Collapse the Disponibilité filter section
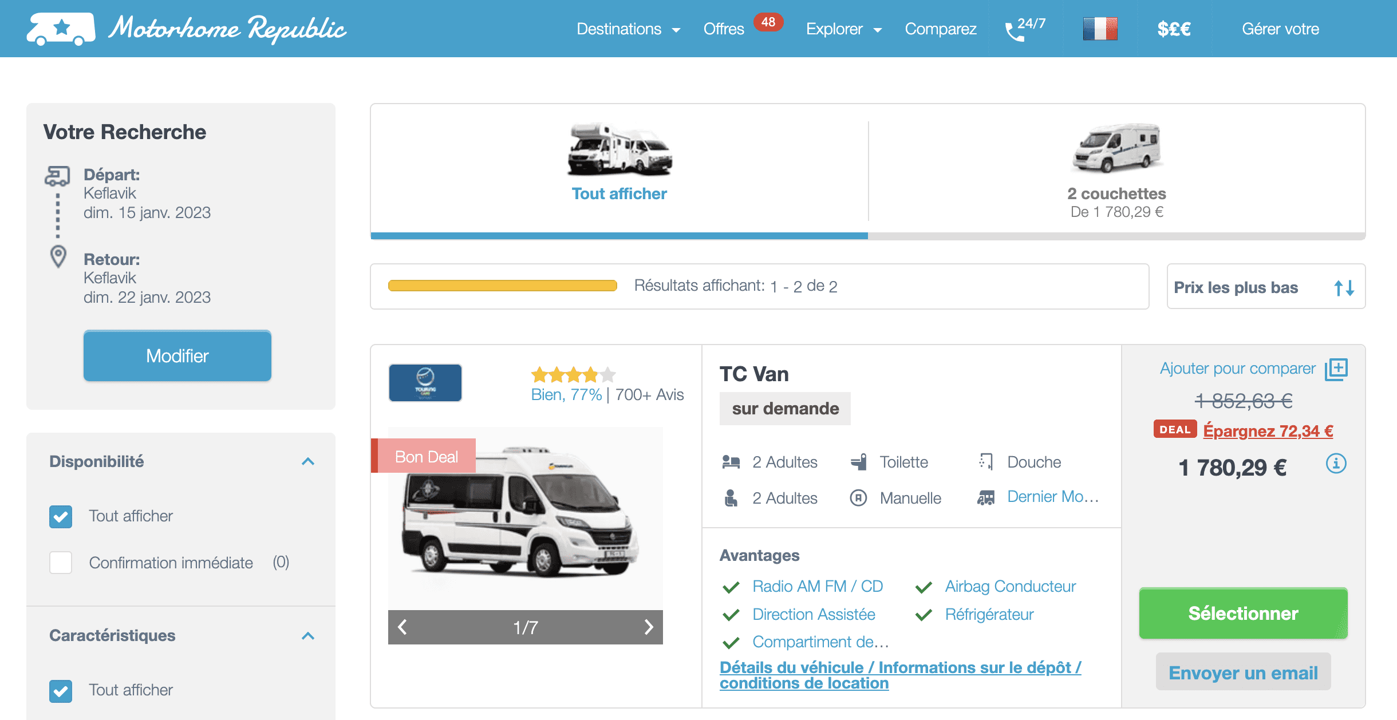The height and width of the screenshot is (720, 1397). click(x=308, y=461)
